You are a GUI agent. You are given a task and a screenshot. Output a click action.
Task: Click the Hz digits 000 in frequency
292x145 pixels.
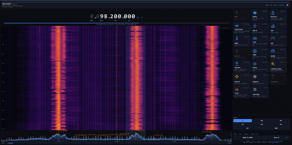pos(129,16)
